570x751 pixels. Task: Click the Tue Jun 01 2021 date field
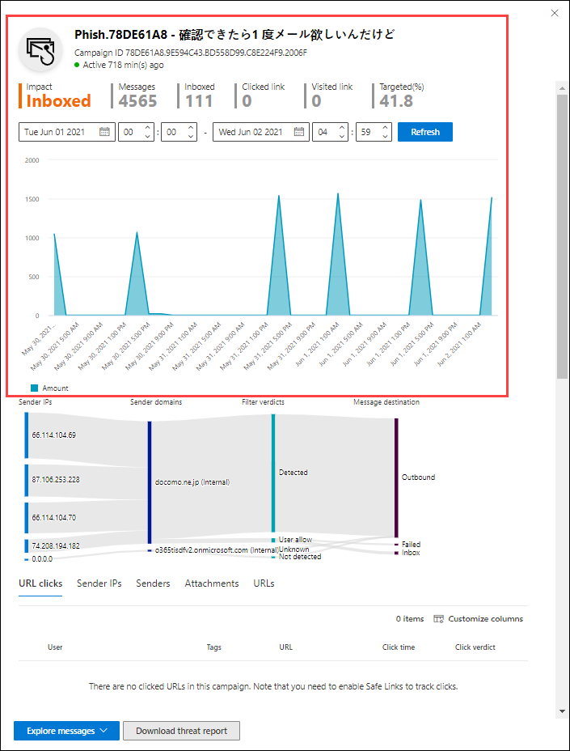[58, 132]
